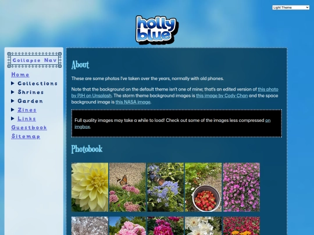Click the About heading

coord(80,65)
